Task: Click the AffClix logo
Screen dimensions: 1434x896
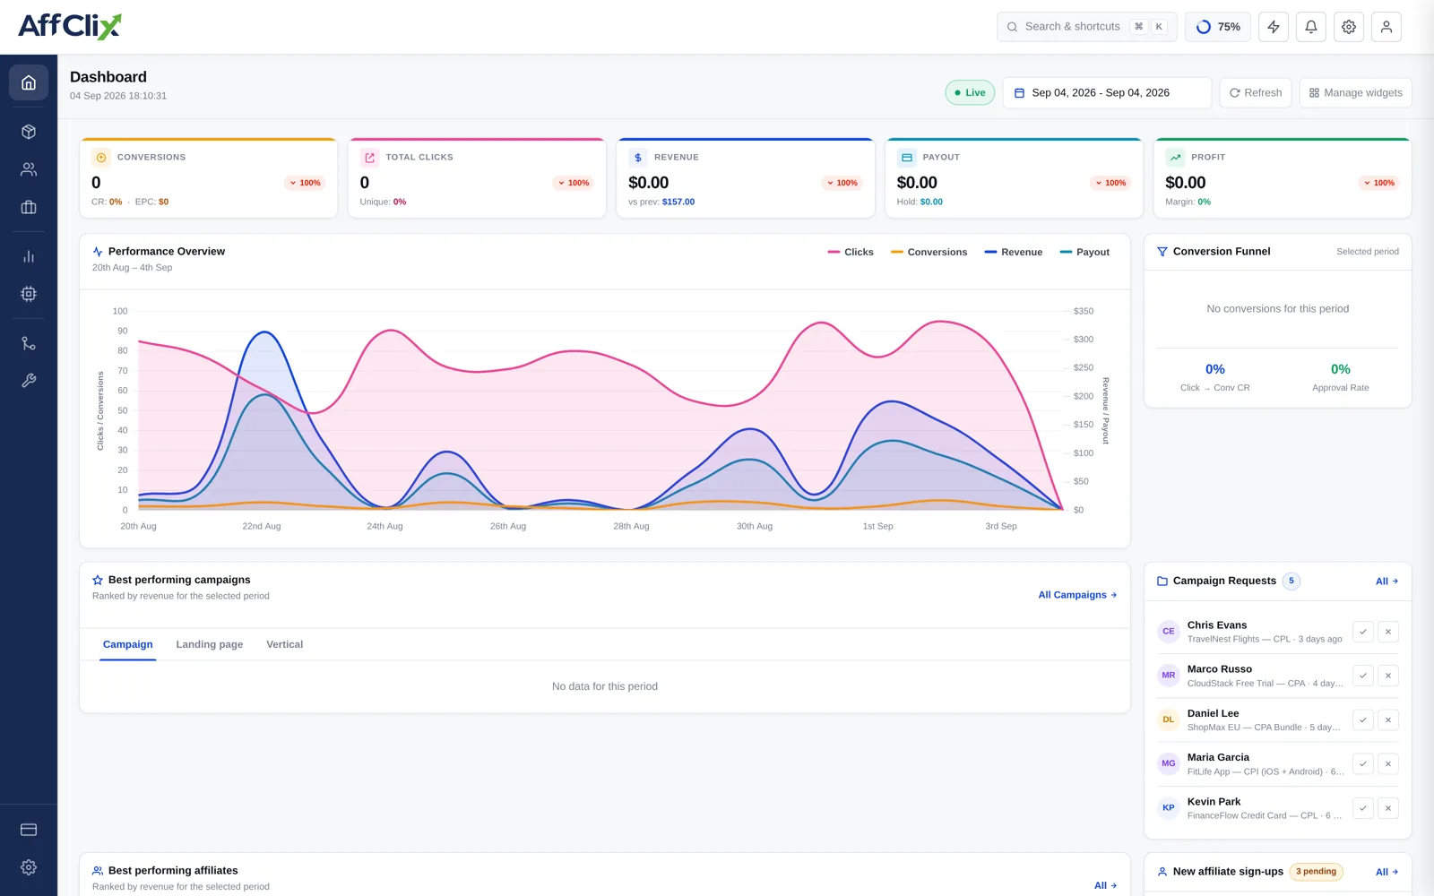Action: tap(70, 26)
